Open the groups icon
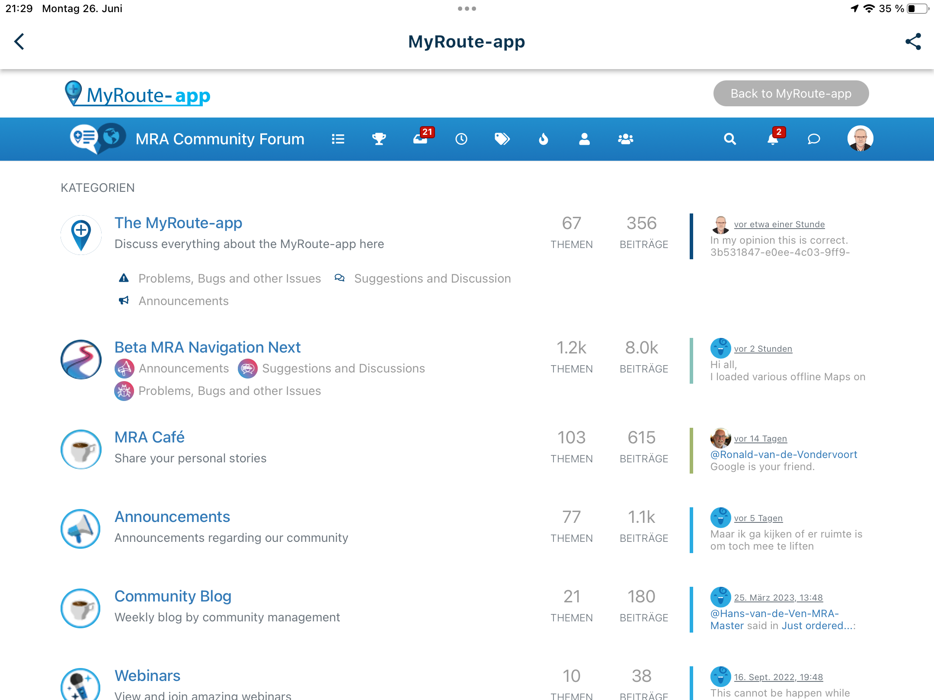Screen dimensions: 934x700 625,139
